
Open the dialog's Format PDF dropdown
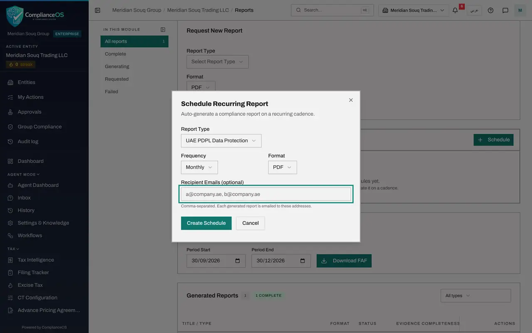[283, 167]
